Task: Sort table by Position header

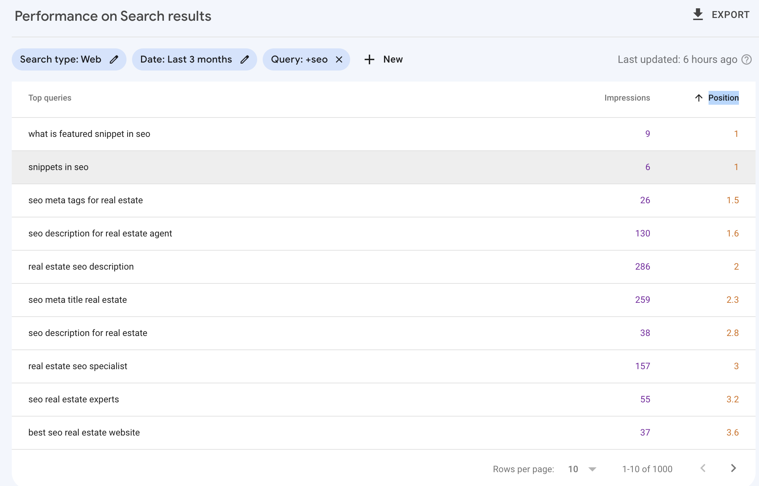Action: 723,98
